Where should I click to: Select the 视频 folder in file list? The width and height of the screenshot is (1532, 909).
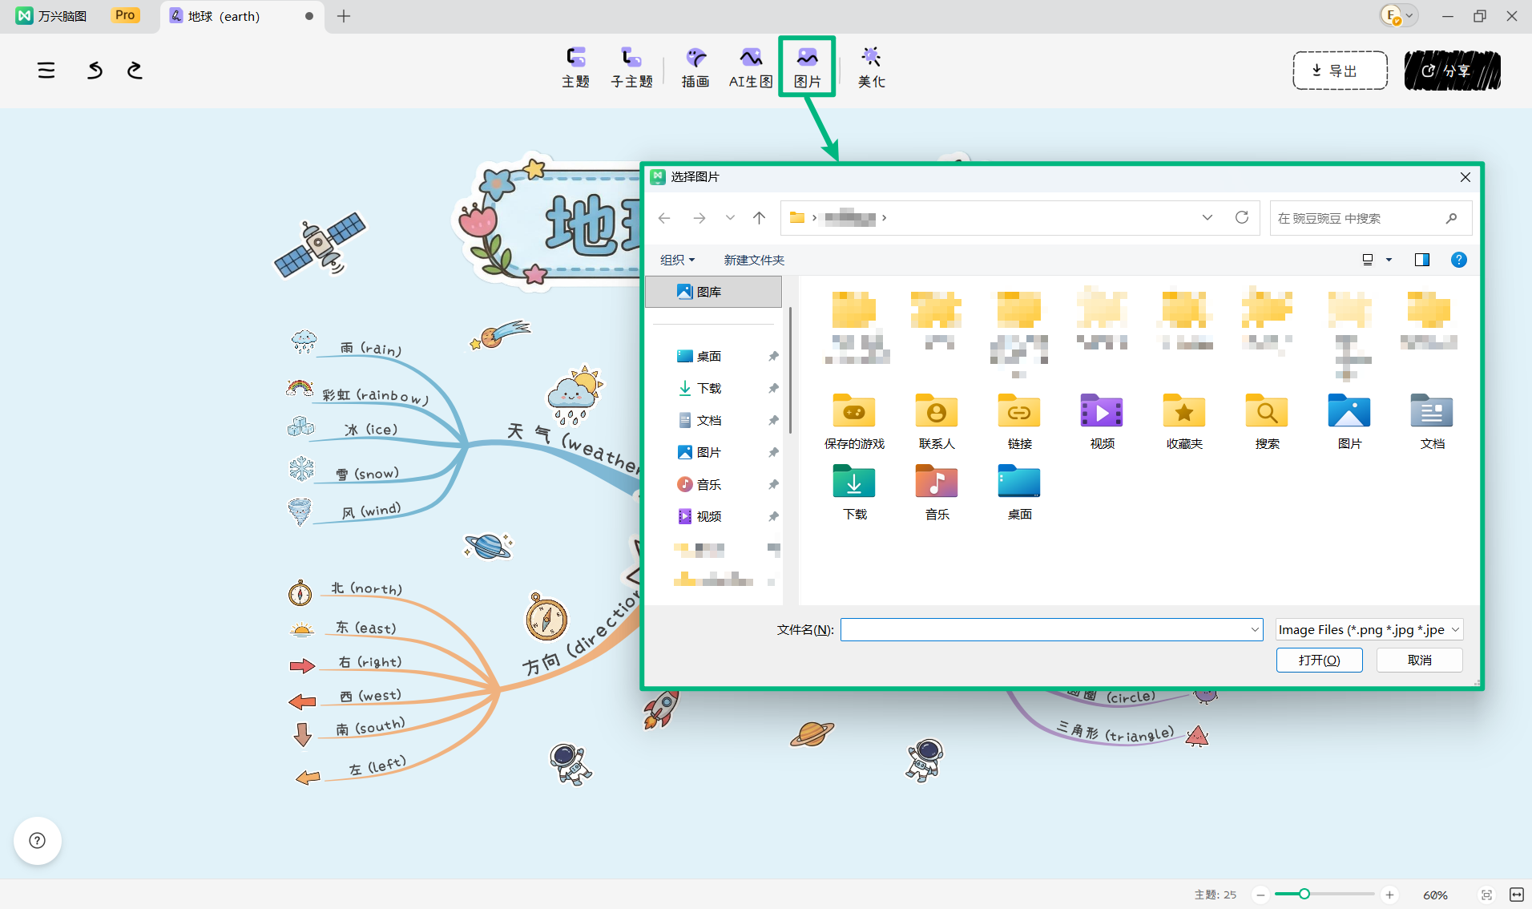click(1102, 421)
